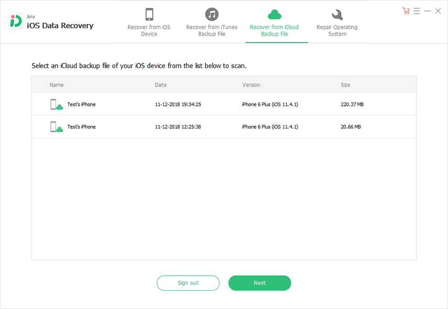Sort backups by the Size column header
Screen dimensions: 448x309
[x=345, y=85]
